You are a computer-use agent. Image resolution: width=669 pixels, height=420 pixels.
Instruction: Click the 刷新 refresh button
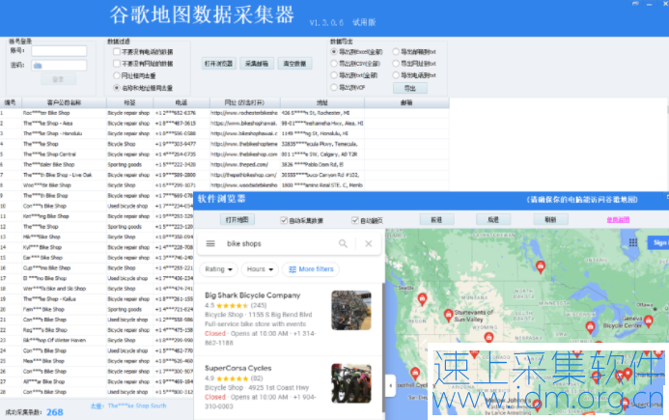(550, 219)
